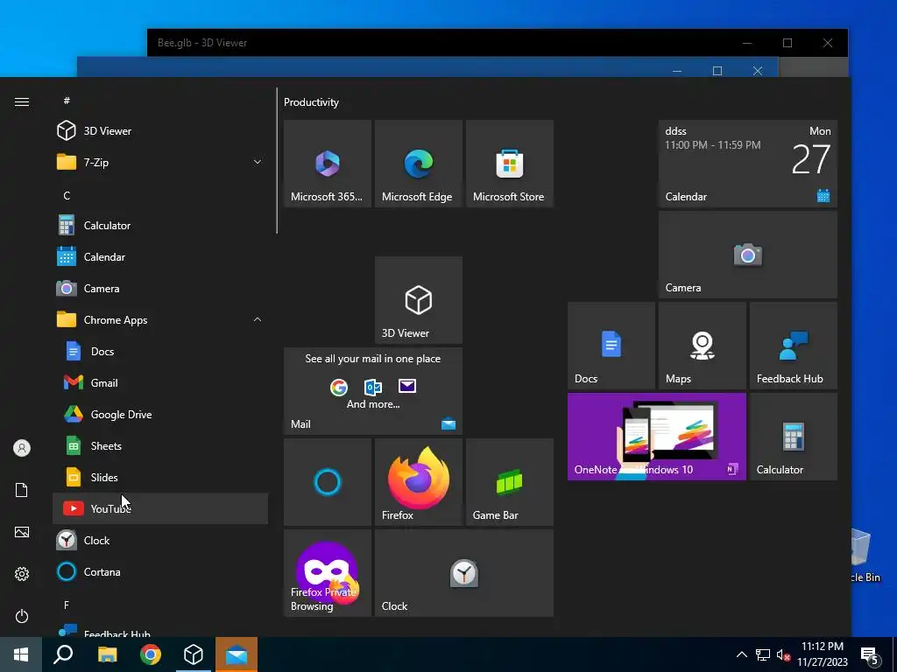Open Google Drive under Chrome Apps
The width and height of the screenshot is (897, 672).
[160, 414]
